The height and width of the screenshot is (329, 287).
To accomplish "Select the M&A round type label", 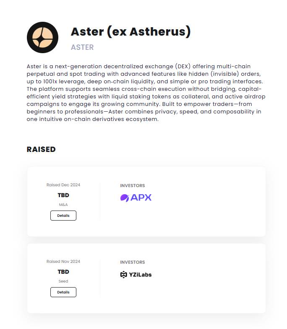I will coord(63,205).
